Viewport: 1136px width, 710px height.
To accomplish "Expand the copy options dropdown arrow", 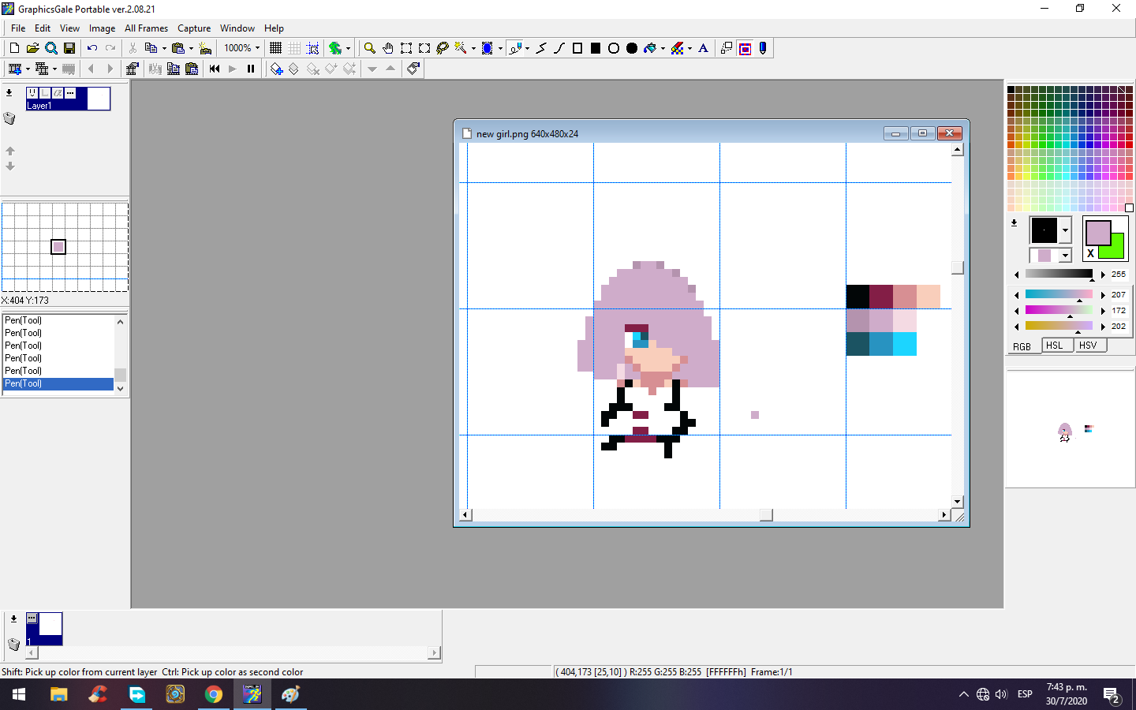I will point(164,48).
